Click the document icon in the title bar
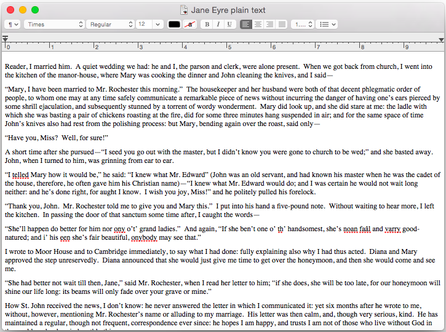The width and height of the screenshot is (446, 332). pos(184,10)
